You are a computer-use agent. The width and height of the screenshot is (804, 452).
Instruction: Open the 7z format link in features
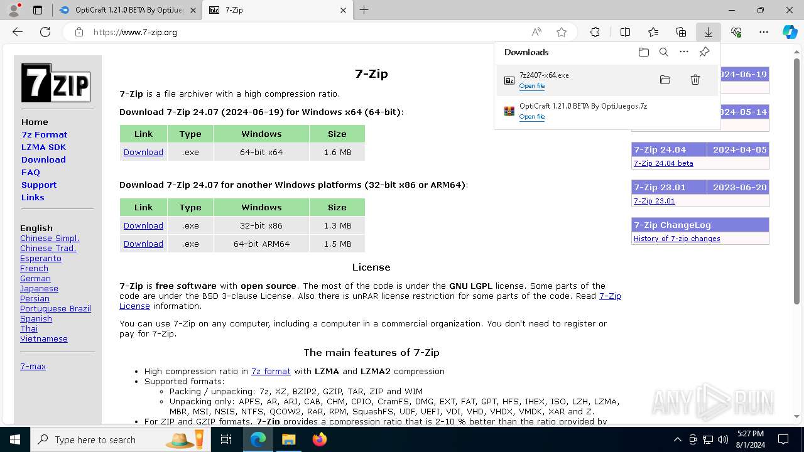(271, 372)
